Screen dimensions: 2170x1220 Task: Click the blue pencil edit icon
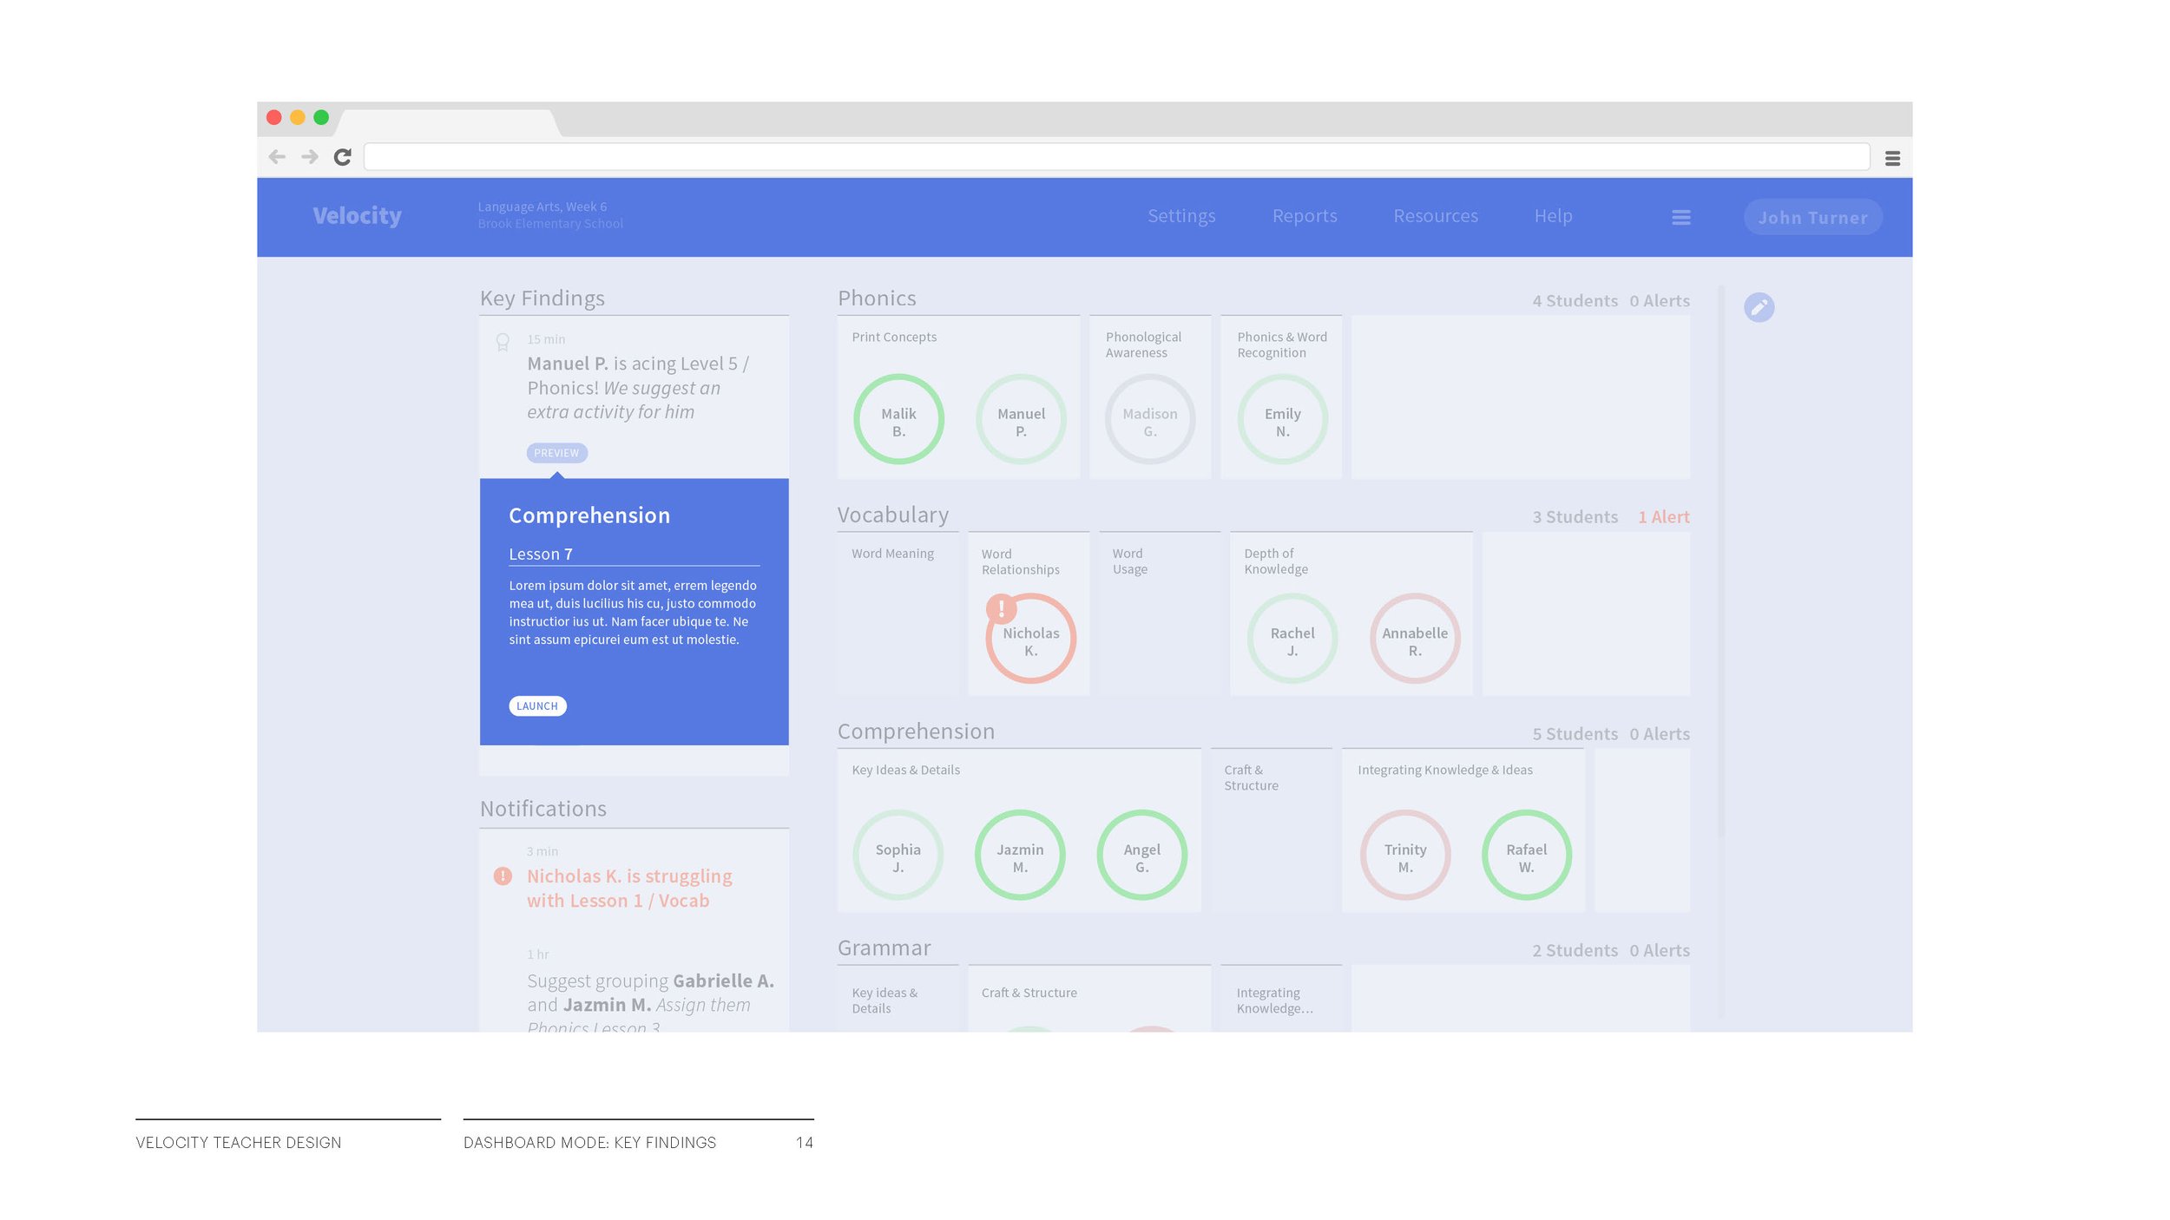[x=1759, y=307]
